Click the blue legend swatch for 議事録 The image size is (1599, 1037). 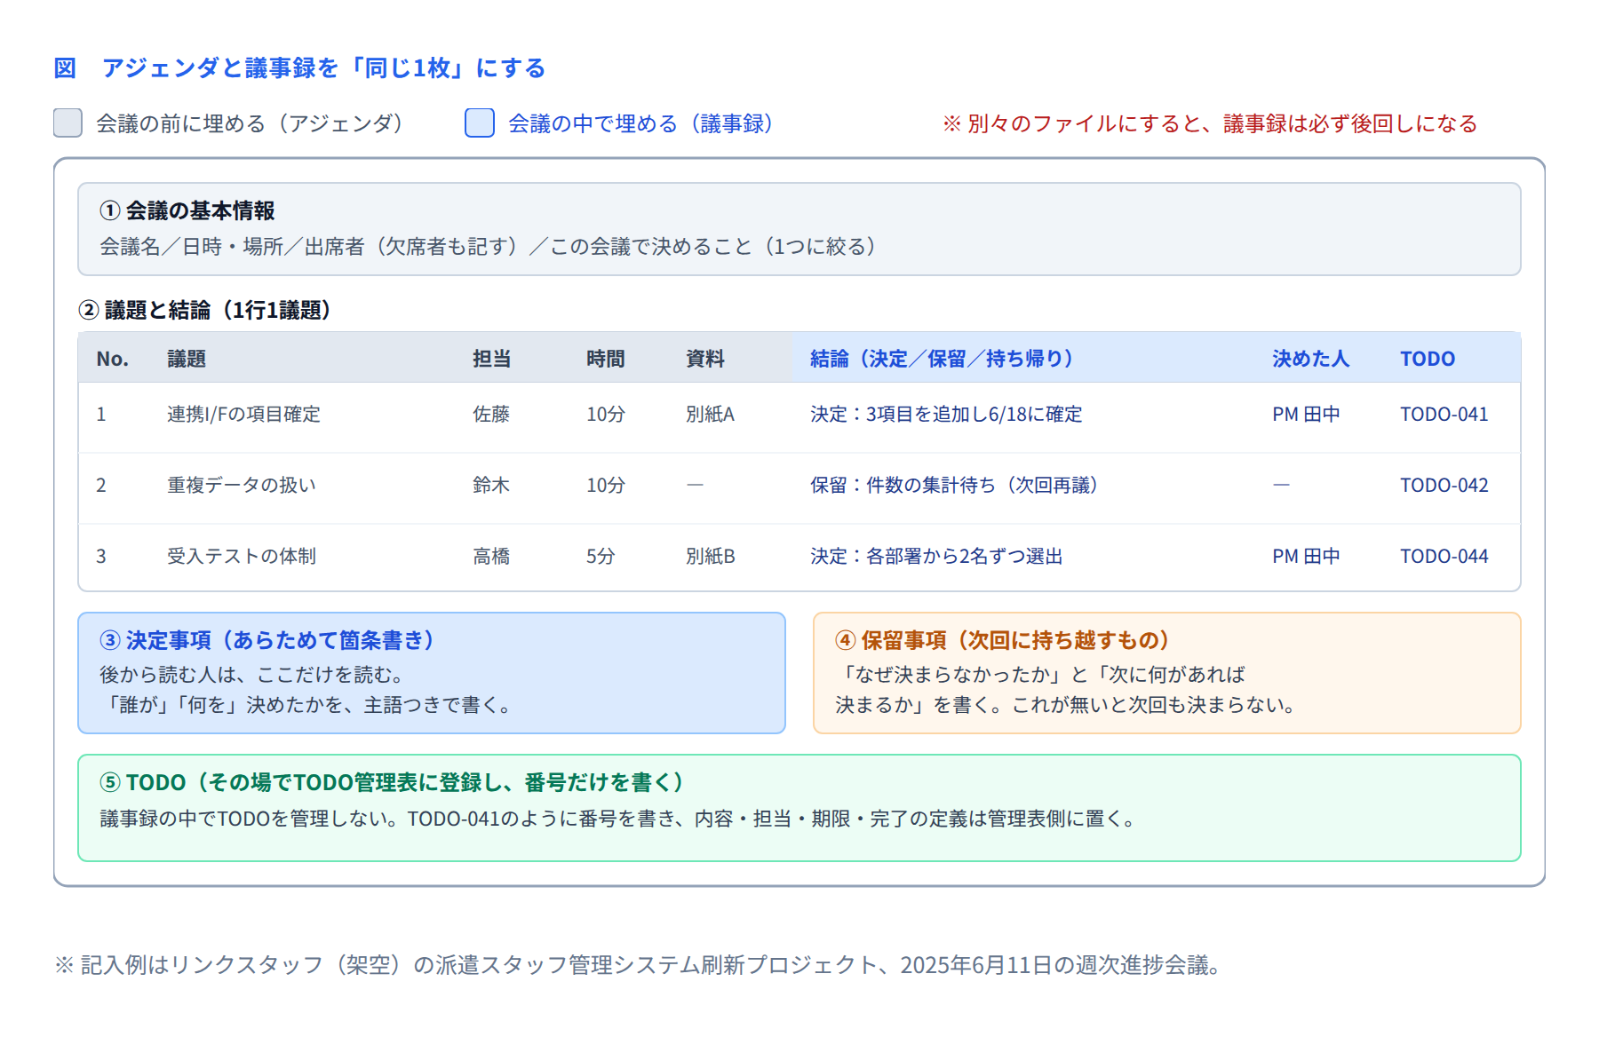[x=480, y=123]
